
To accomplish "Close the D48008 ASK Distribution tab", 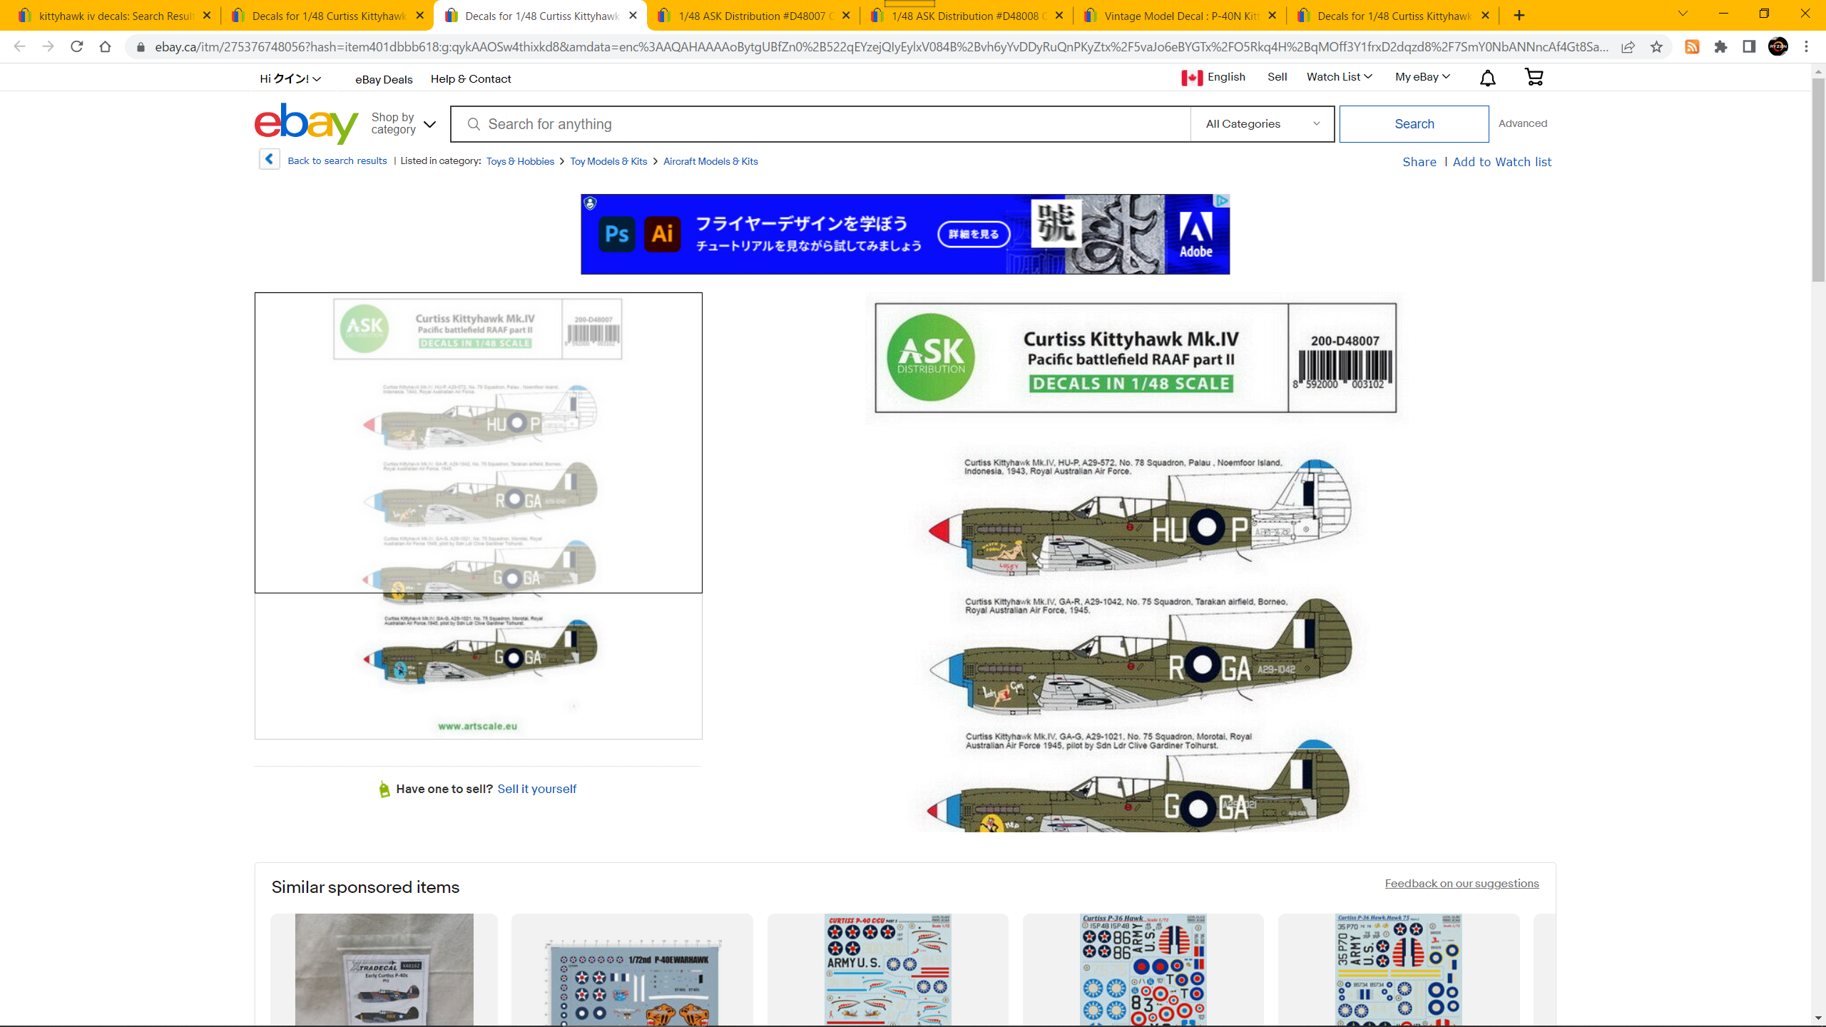I will tap(1059, 15).
